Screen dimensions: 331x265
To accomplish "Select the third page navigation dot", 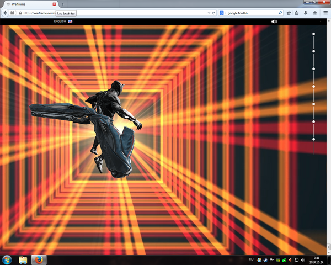I will tap(314, 69).
